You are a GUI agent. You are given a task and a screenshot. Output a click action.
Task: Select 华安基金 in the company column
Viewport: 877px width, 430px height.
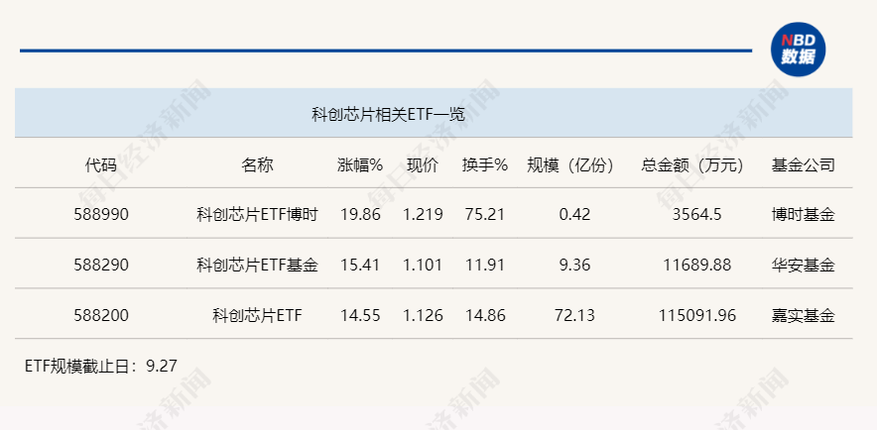coord(803,266)
